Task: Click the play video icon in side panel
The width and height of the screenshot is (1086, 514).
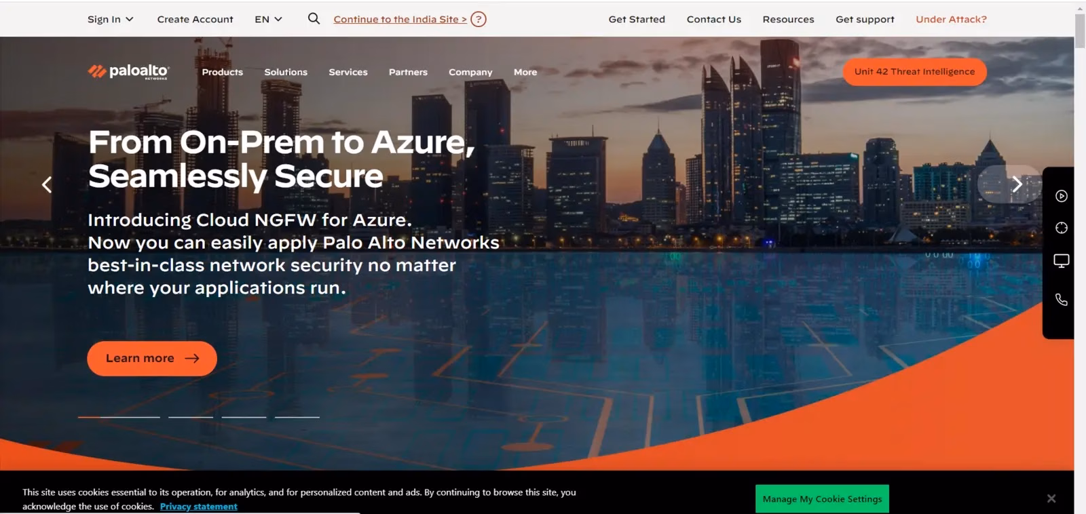Action: coord(1062,196)
